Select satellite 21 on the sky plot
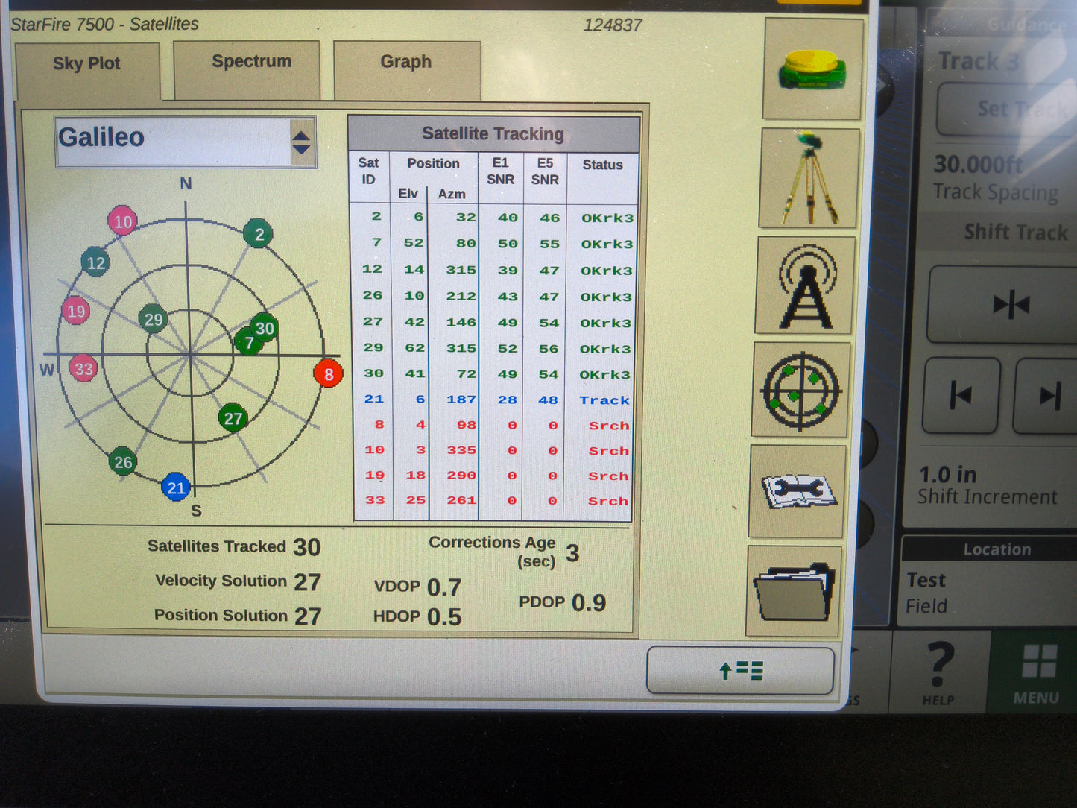This screenshot has width=1077, height=808. (x=177, y=488)
